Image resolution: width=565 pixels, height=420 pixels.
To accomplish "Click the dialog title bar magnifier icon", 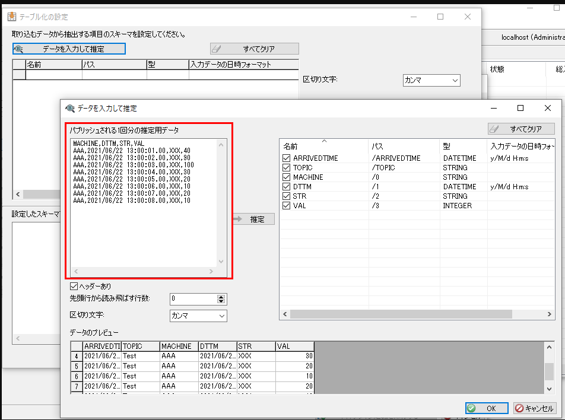I will coord(70,108).
